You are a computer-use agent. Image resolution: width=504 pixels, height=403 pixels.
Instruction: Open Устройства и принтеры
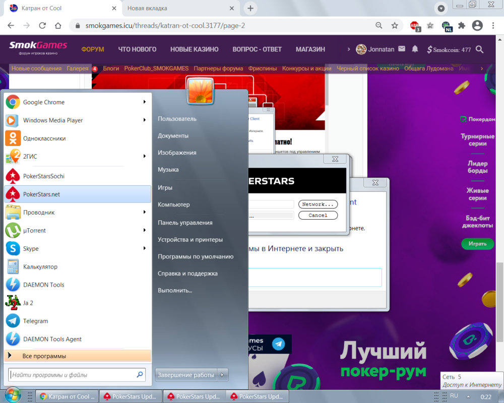(190, 239)
